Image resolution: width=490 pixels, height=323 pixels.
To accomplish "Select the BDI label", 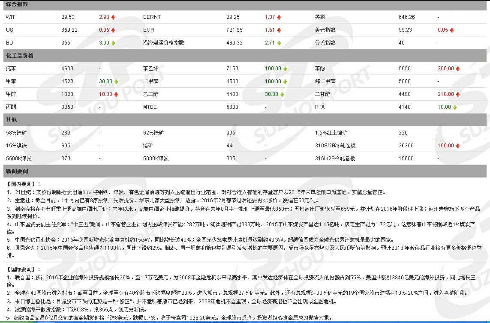I will (10, 43).
